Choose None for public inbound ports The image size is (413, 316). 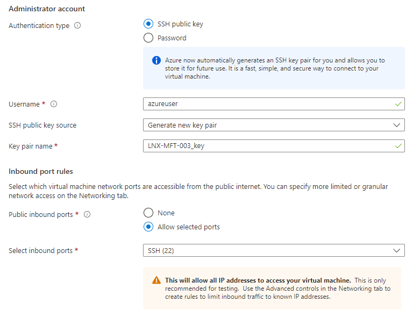148,213
